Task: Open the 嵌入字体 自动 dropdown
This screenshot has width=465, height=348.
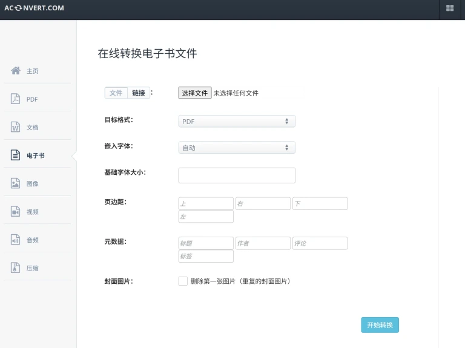Action: [x=237, y=147]
